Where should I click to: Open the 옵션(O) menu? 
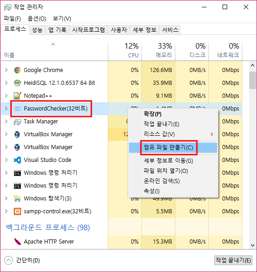[37, 18]
